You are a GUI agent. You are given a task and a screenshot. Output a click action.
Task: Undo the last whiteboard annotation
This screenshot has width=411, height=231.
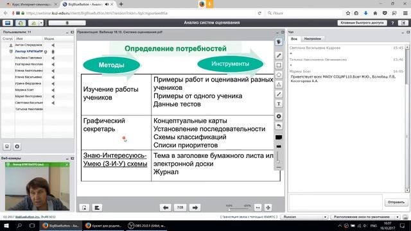(x=279, y=126)
